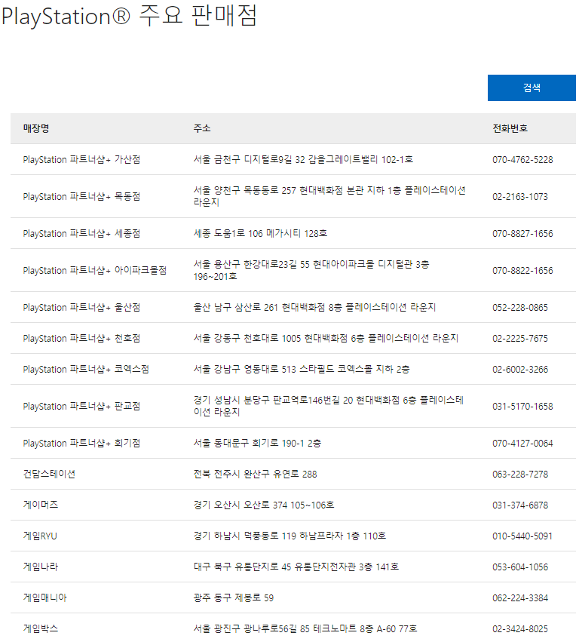Click phone number 062-224-3384
This screenshot has height=642, width=579.
pos(520,597)
